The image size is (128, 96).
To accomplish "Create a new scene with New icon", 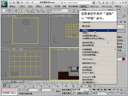I will tap(10, 3).
